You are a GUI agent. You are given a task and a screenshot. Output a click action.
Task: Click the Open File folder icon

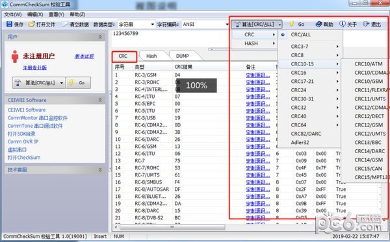point(31,24)
